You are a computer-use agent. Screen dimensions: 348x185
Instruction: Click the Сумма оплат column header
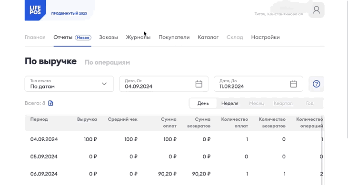tap(169, 123)
